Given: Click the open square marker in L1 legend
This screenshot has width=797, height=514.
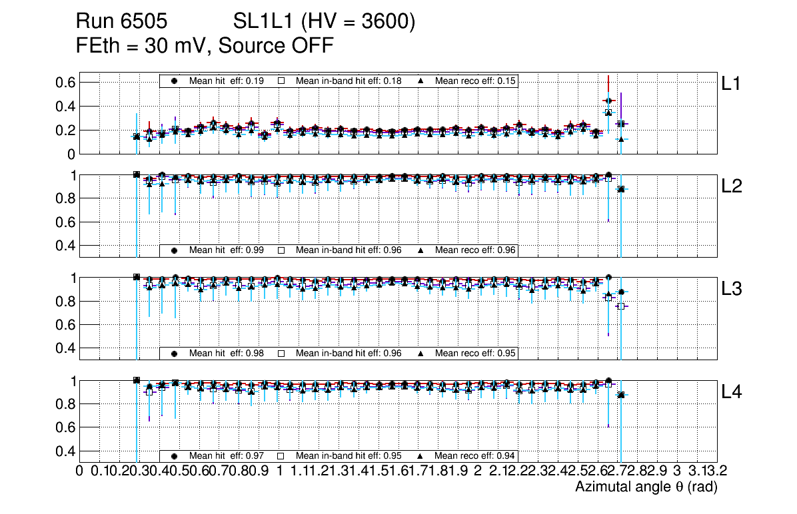Looking at the screenshot, I should (281, 81).
